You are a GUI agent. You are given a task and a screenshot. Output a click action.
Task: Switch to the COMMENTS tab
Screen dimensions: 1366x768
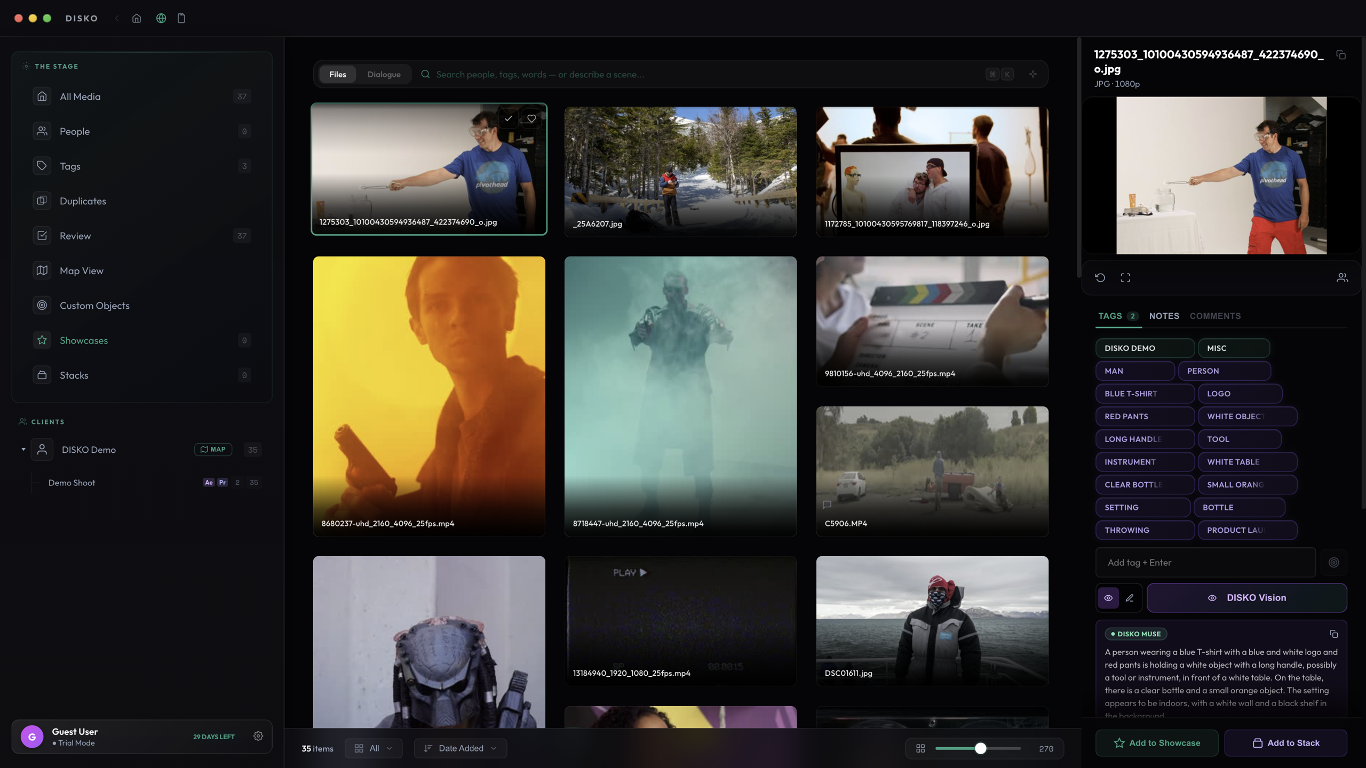tap(1215, 316)
